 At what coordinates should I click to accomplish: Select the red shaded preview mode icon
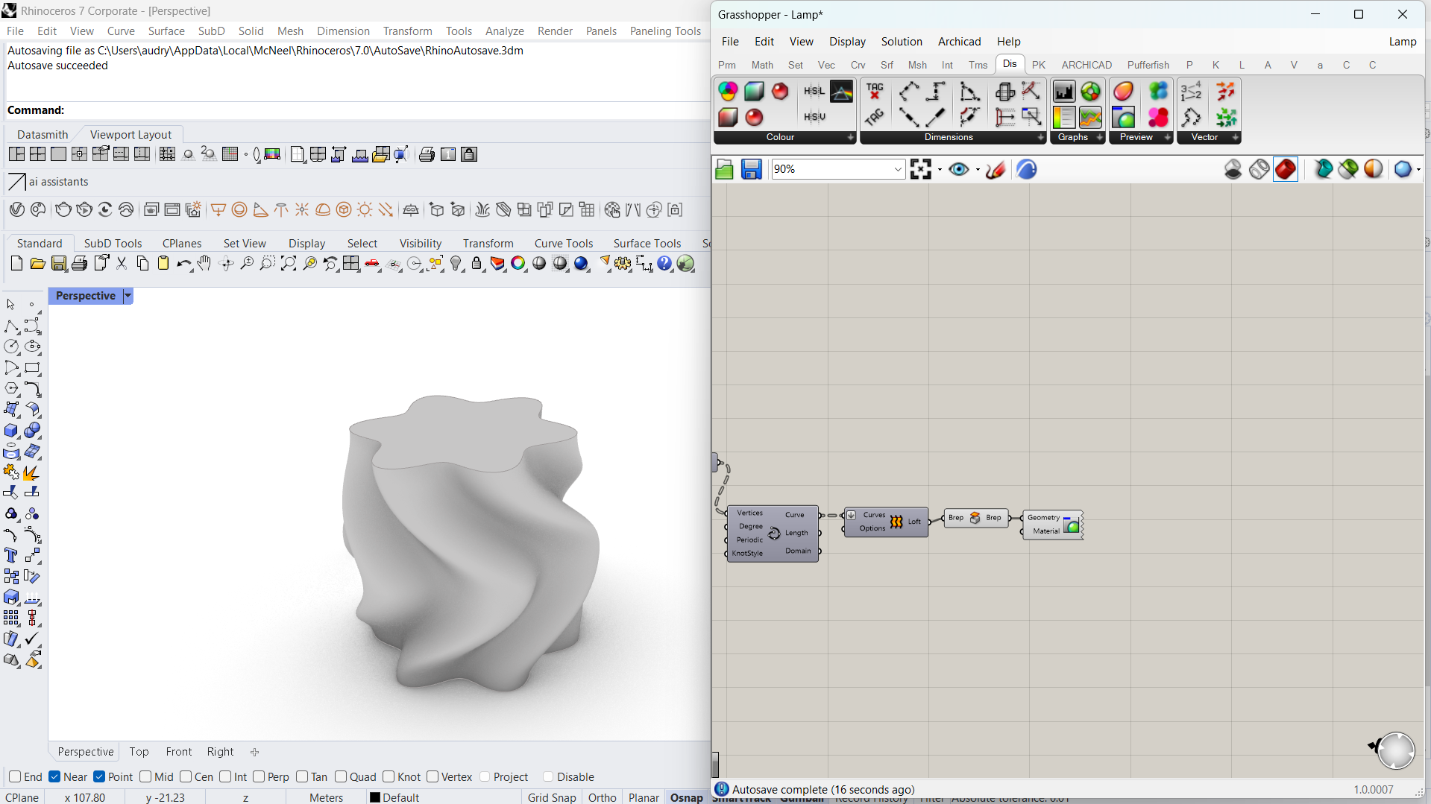[x=1286, y=170]
